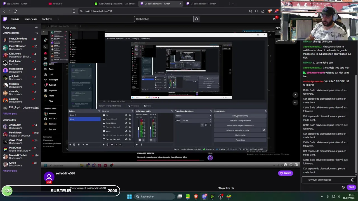Click the search magnifier button next to Rechercher
Screen dimensions: 358x201
click(197, 19)
